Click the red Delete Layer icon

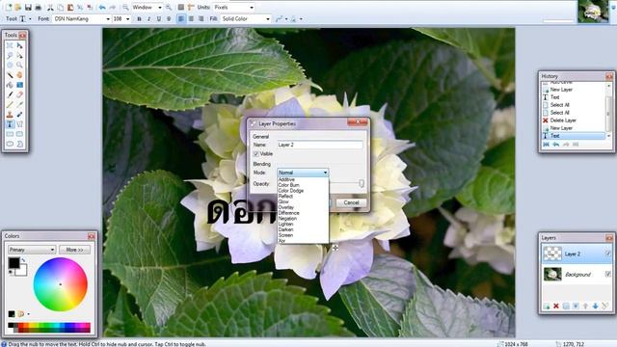coord(556,307)
